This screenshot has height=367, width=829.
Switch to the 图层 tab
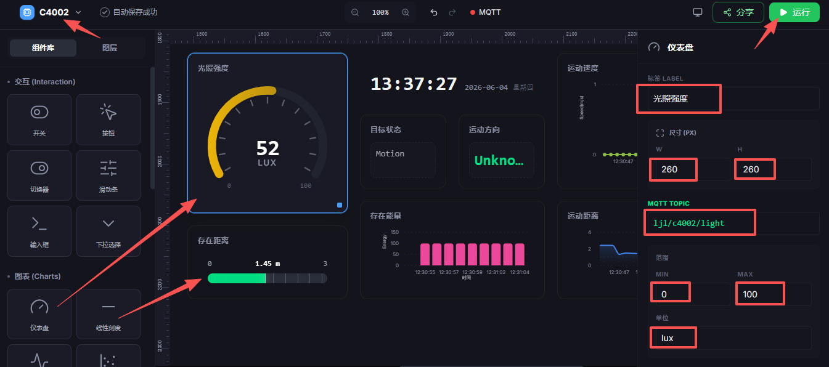coord(110,47)
